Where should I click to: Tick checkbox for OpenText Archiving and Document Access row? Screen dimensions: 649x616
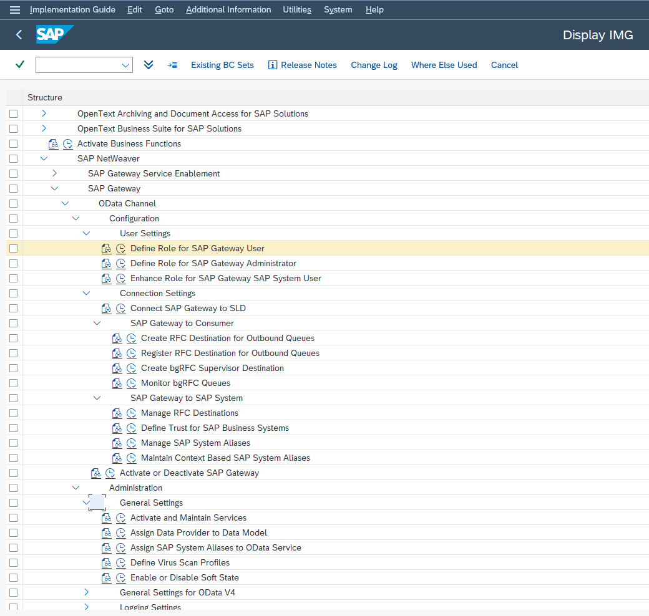[13, 113]
